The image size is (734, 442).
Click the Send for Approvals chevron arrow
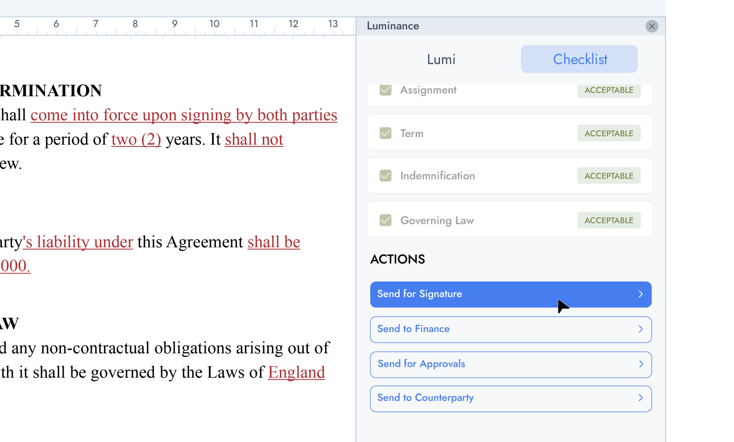point(641,364)
